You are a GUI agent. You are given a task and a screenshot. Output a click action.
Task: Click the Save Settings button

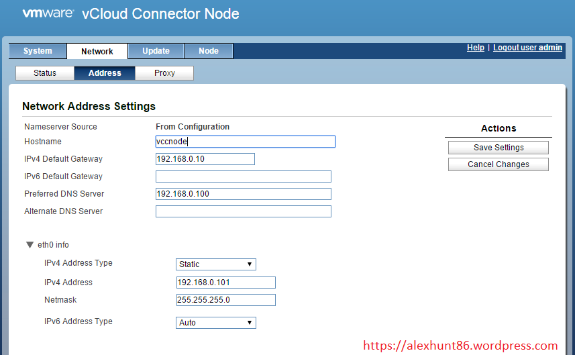499,148
